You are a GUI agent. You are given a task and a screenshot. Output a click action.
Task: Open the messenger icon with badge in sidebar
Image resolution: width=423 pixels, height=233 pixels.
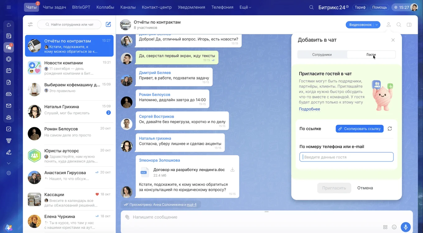(9, 47)
